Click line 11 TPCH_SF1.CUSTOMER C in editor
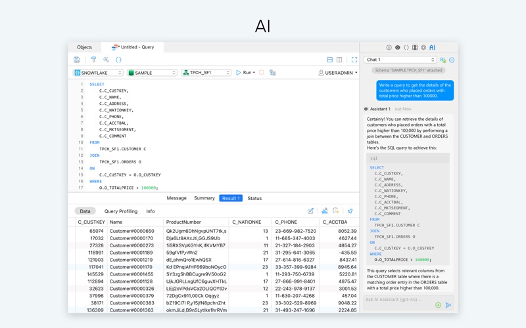The height and width of the screenshot is (328, 526). point(122,149)
